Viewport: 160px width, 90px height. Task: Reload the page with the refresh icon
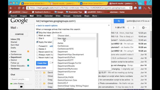[x=19, y=8]
